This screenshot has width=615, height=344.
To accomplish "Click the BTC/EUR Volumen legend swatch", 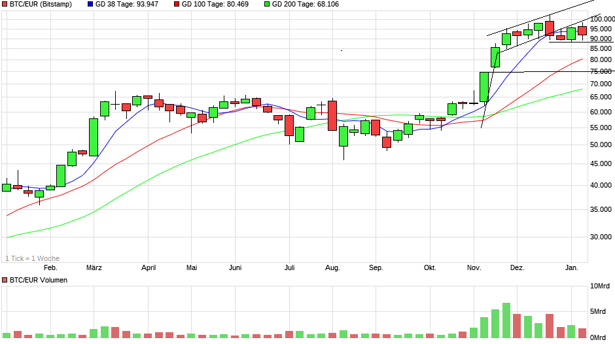I will tap(5, 280).
